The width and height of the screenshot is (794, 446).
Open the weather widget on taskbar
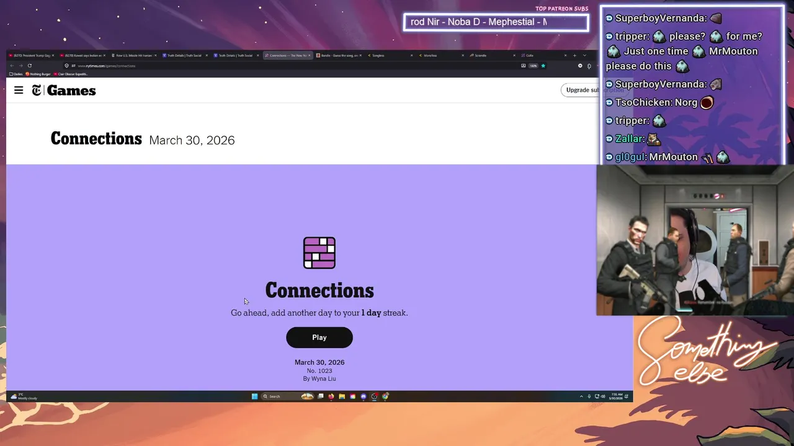coord(25,396)
